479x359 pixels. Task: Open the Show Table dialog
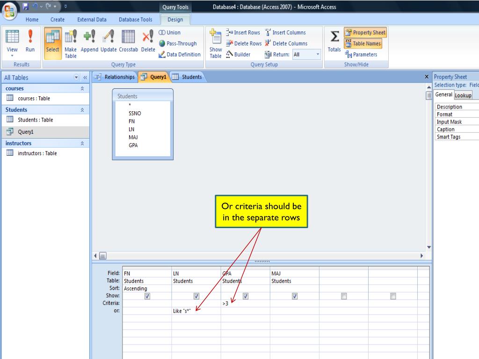point(216,43)
